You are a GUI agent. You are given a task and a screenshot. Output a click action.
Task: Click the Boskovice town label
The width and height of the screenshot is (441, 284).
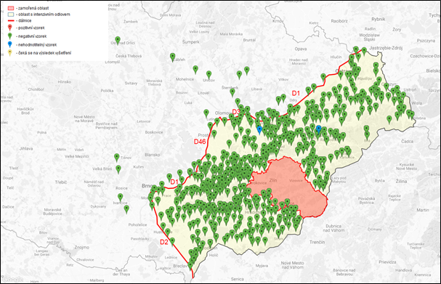click(154, 132)
